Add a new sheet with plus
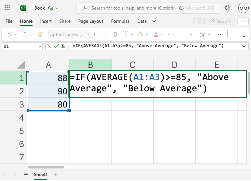Screen dimensions: 251x181 (55, 174)
